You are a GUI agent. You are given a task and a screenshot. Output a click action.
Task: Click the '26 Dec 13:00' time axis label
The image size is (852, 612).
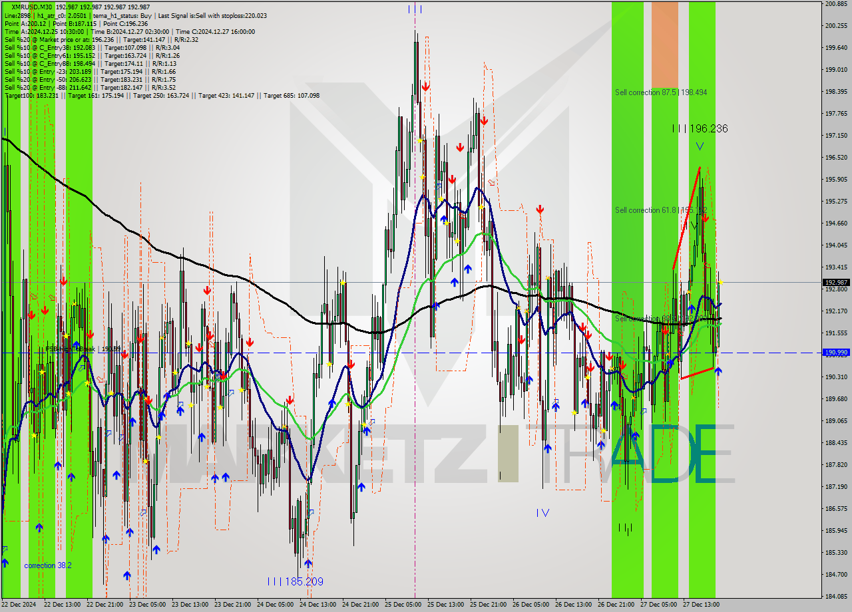tap(573, 605)
